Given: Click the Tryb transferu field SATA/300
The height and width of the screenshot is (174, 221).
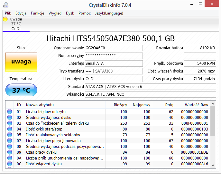Looking at the screenshot, I should (114, 71).
